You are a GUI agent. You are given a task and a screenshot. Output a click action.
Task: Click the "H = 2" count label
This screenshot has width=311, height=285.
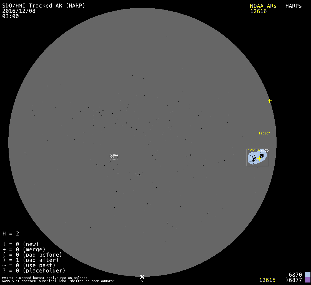click(11, 234)
